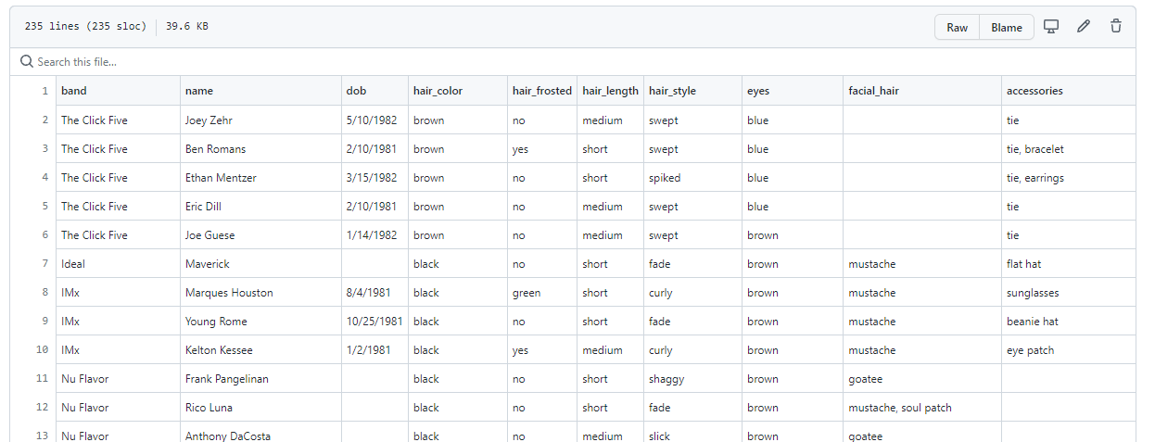The height and width of the screenshot is (442, 1155).
Task: Click line number 8
Action: coord(44,293)
